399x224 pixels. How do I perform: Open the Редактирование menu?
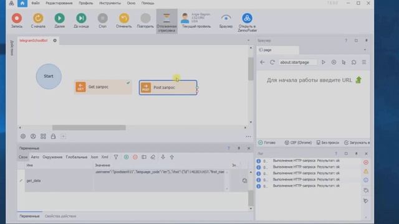point(59,3)
